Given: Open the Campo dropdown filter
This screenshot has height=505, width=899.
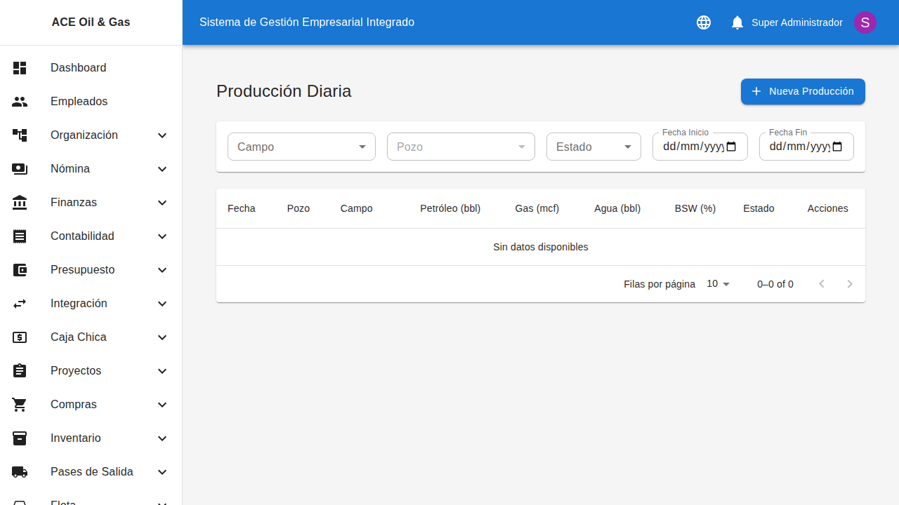Looking at the screenshot, I should (301, 147).
